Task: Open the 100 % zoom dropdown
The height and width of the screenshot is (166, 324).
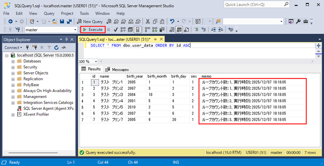Action: tap(96, 61)
